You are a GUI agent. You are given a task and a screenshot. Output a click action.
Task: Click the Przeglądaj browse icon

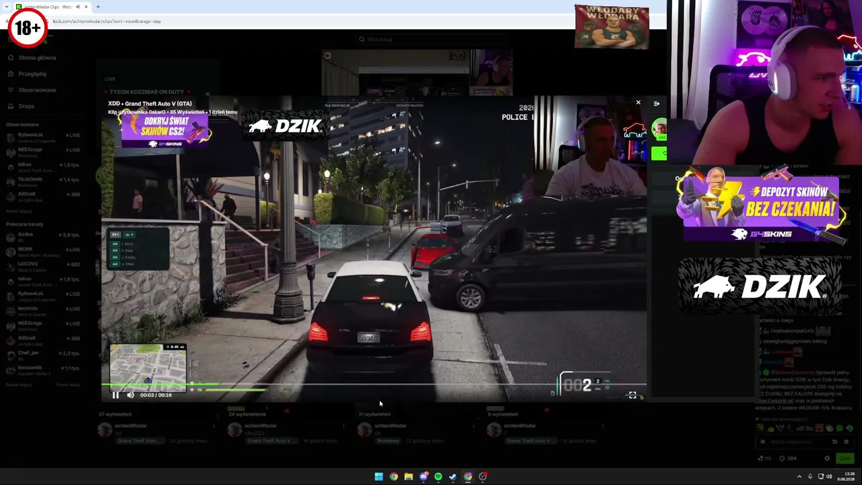click(x=10, y=74)
